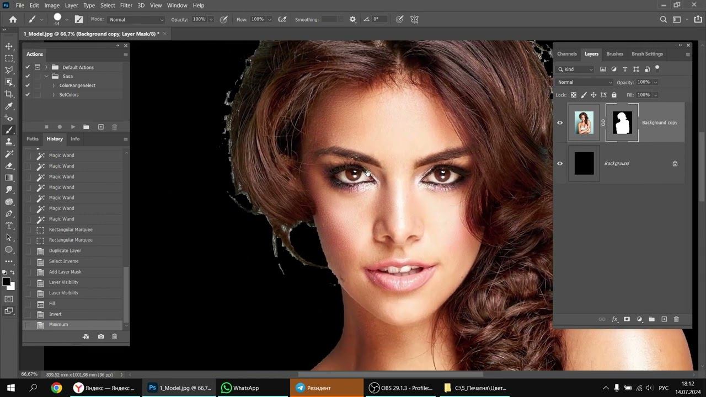Add layer style fx icon

[615, 319]
